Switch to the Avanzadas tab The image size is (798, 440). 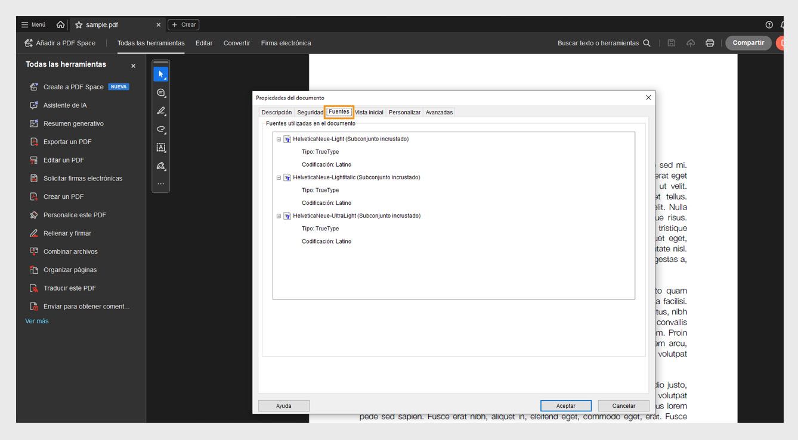click(439, 113)
